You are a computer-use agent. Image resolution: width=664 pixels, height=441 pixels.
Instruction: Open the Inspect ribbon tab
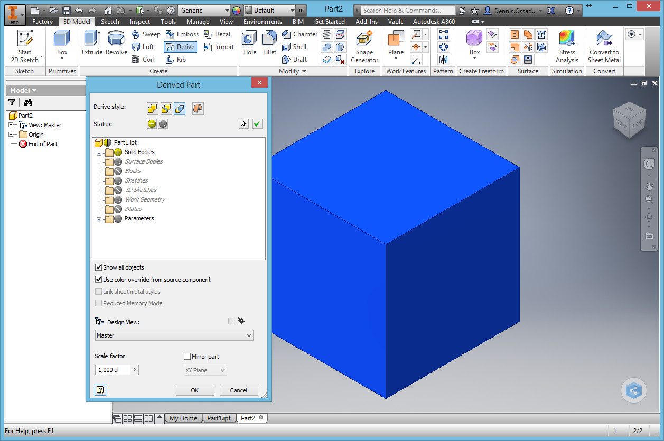coord(140,22)
